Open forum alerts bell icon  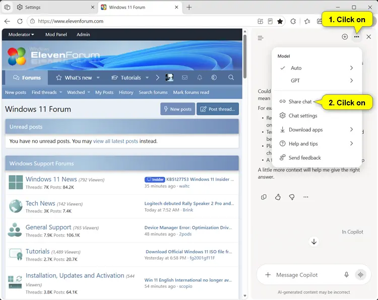point(200,78)
